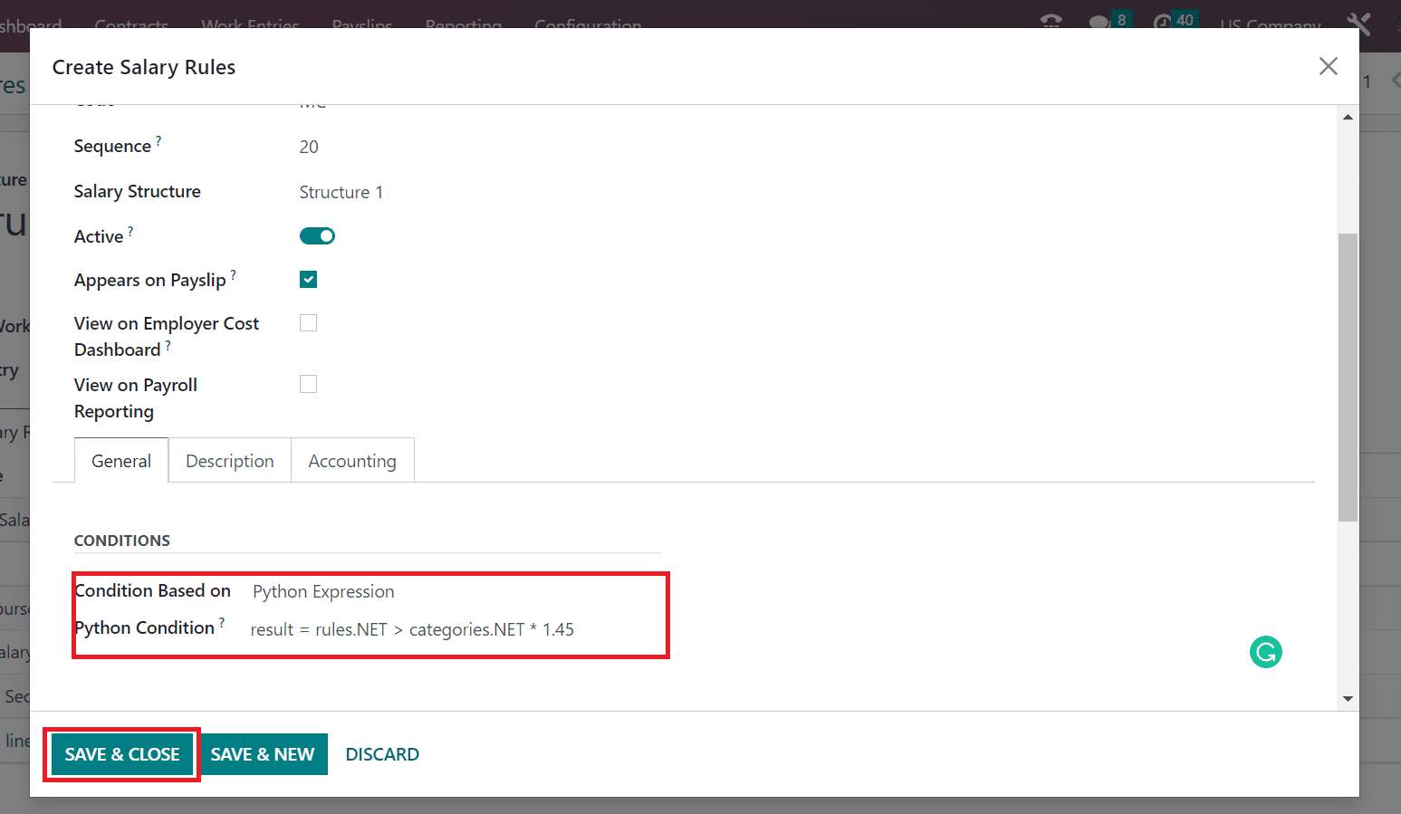Show help tooltip for Sequence
The height and width of the screenshot is (814, 1401).
click(x=158, y=140)
